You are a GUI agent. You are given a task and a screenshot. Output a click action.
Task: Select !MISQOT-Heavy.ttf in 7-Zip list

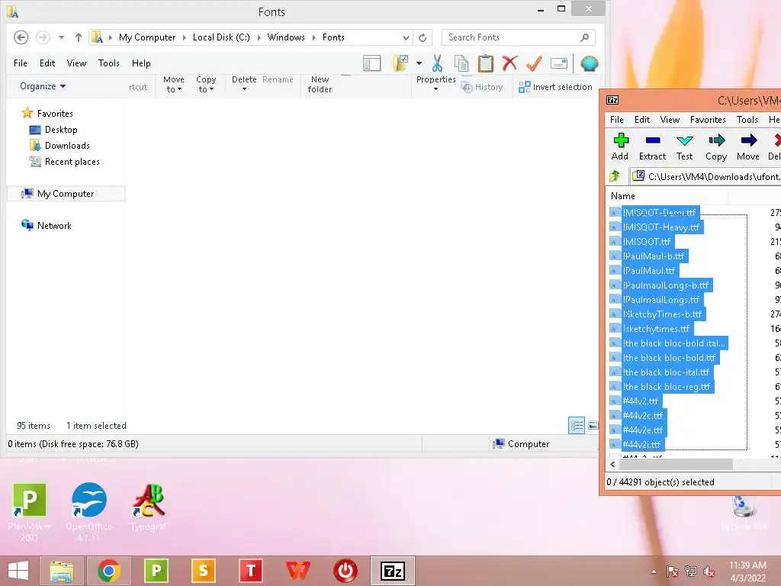pyautogui.click(x=661, y=227)
